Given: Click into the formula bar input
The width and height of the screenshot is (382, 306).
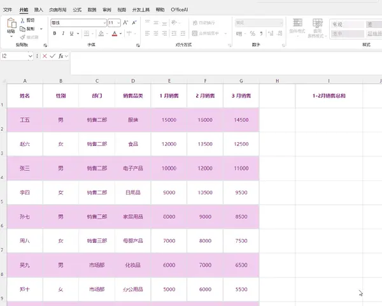Looking at the screenshot, I should tap(226, 64).
